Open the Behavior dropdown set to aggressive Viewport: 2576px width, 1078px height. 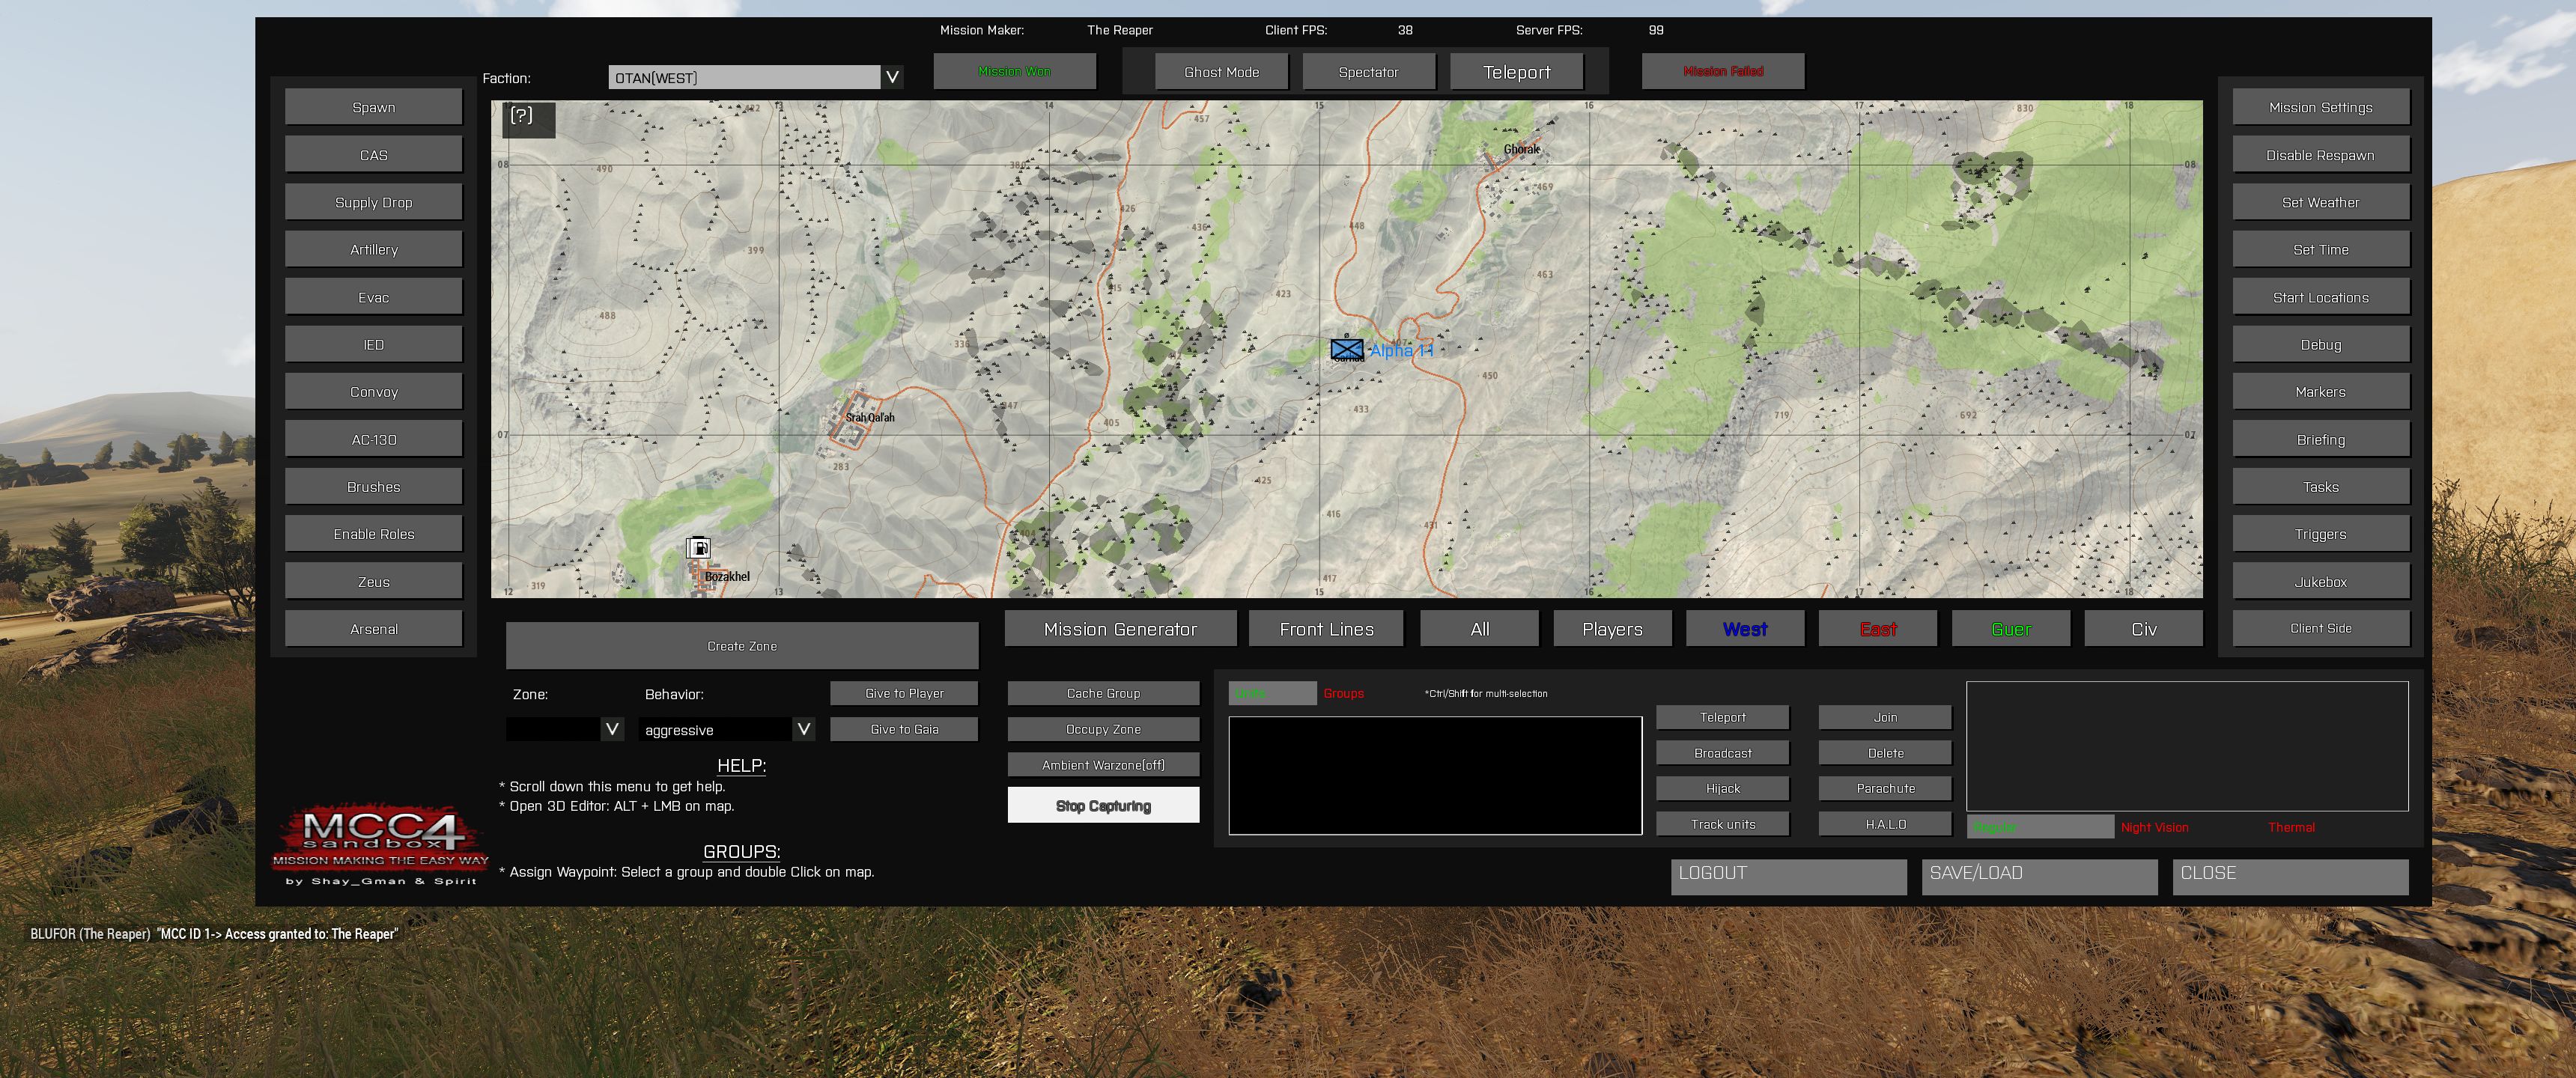(803, 729)
